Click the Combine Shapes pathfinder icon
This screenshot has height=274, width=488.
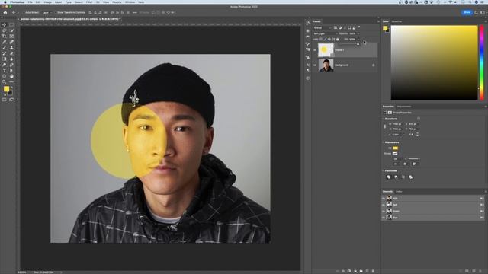point(388,177)
